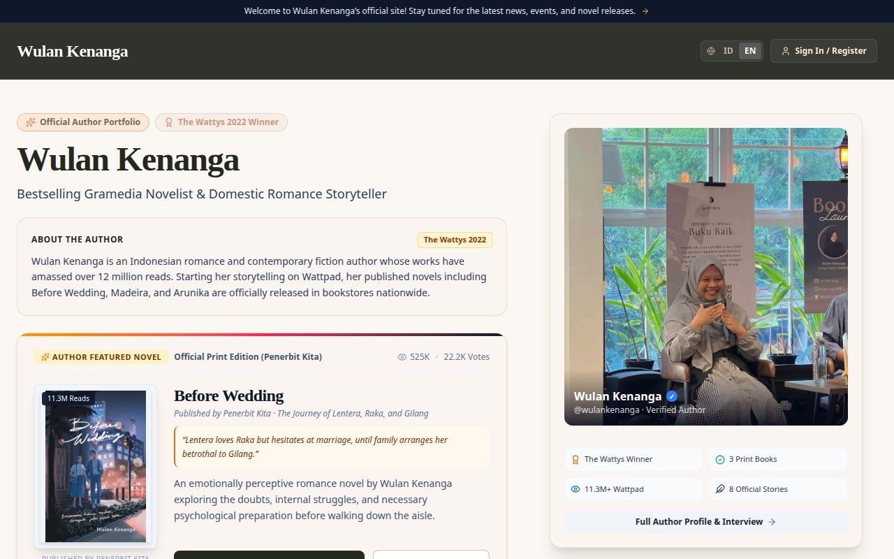Click the welcome announcement banner text
The image size is (894, 559).
[439, 11]
